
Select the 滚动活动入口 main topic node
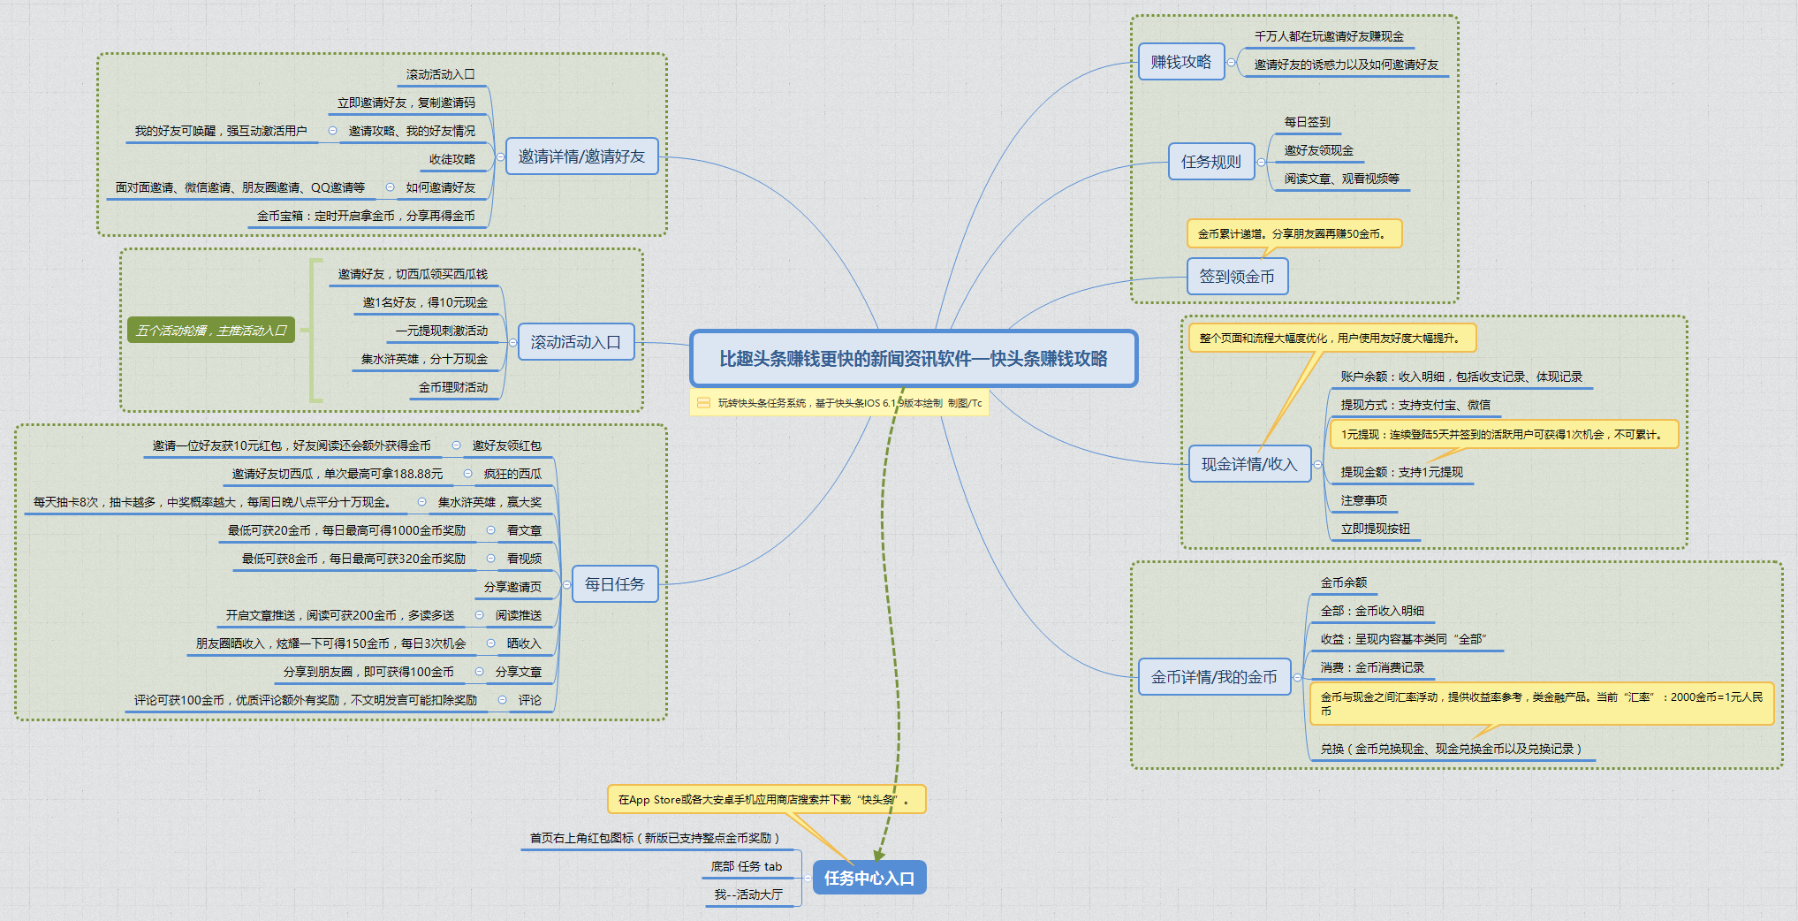(x=576, y=342)
